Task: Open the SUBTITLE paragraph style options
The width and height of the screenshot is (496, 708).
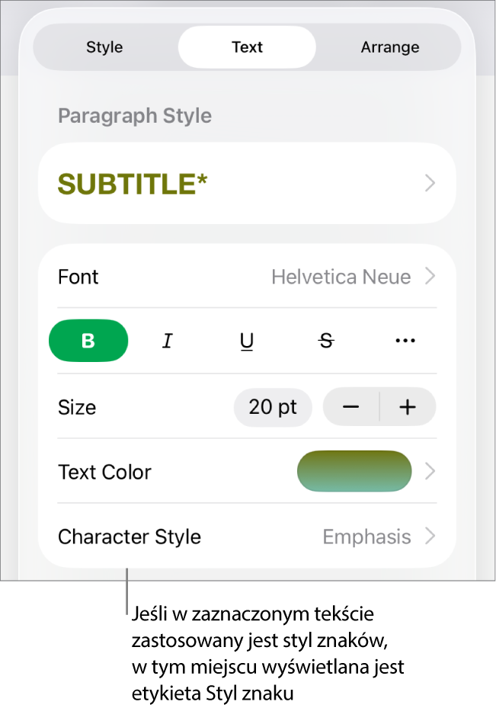Action: coord(247,183)
